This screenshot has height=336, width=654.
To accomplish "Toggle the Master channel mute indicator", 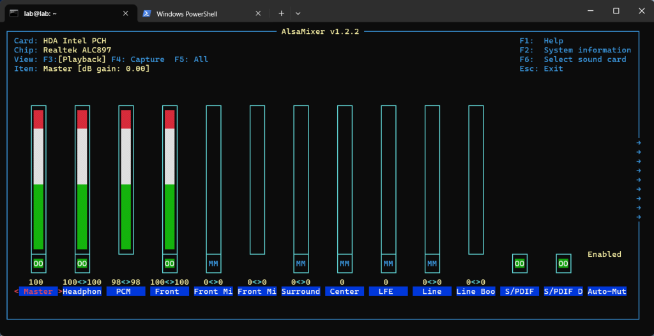I will coord(38,263).
